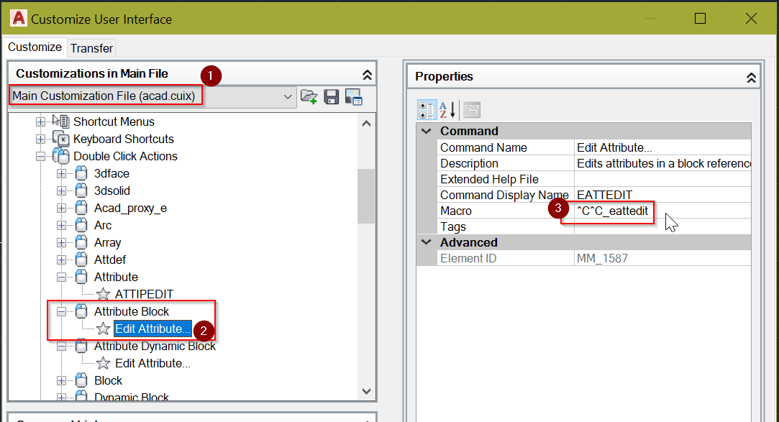This screenshot has width=779, height=422.
Task: Open the Main Customization File dropdown
Action: [288, 96]
